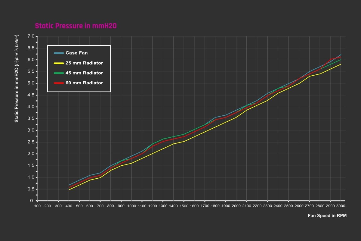Click the Case Fan line endpoint at 3000 RPM
The height and width of the screenshot is (241, 361).
(x=341, y=55)
